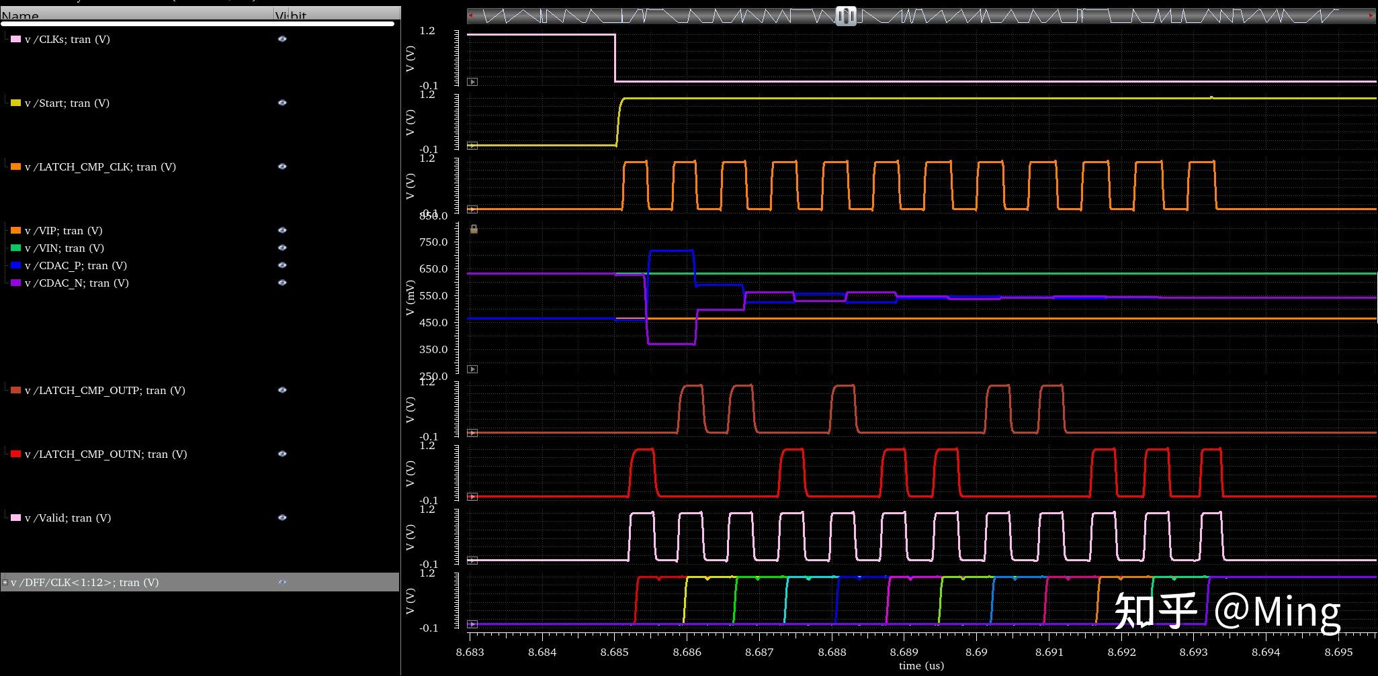Click the triangle marker icon in the LATCH_CMP_OUTN panel

point(472,497)
